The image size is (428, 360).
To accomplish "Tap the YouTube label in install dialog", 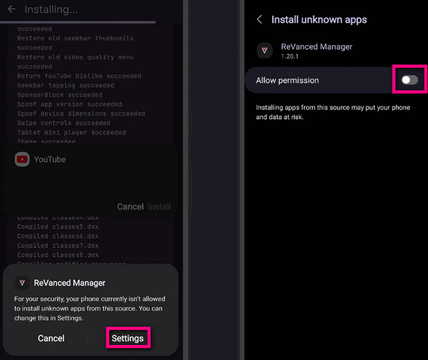I will (x=50, y=160).
